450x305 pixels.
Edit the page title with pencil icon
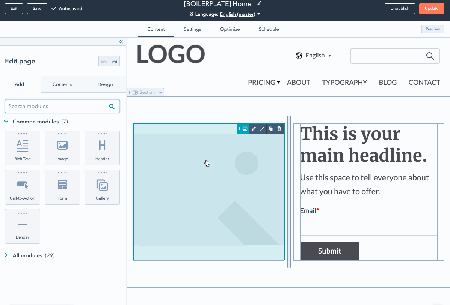(259, 4)
